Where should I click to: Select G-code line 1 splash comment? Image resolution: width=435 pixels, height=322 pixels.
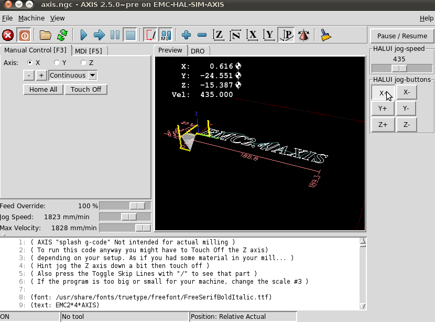point(133,242)
